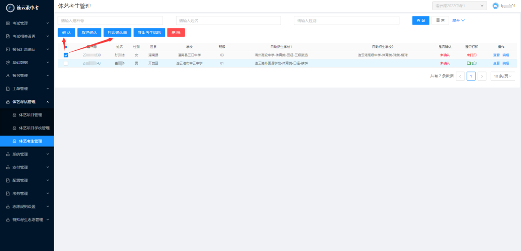Click the lock icon beside 志愿规则设置
Image resolution: width=521 pixels, height=251 pixels.
pyautogui.click(x=8, y=207)
